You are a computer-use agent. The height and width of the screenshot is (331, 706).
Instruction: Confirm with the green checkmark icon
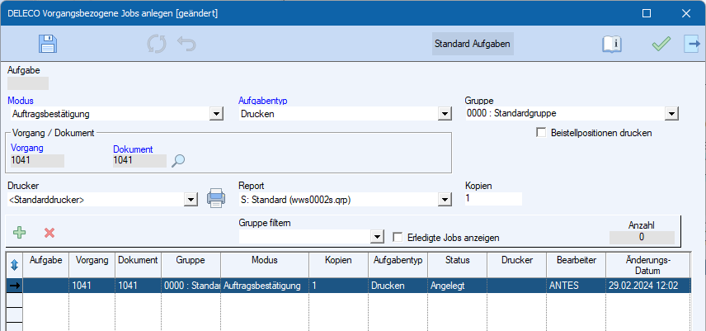coord(661,44)
